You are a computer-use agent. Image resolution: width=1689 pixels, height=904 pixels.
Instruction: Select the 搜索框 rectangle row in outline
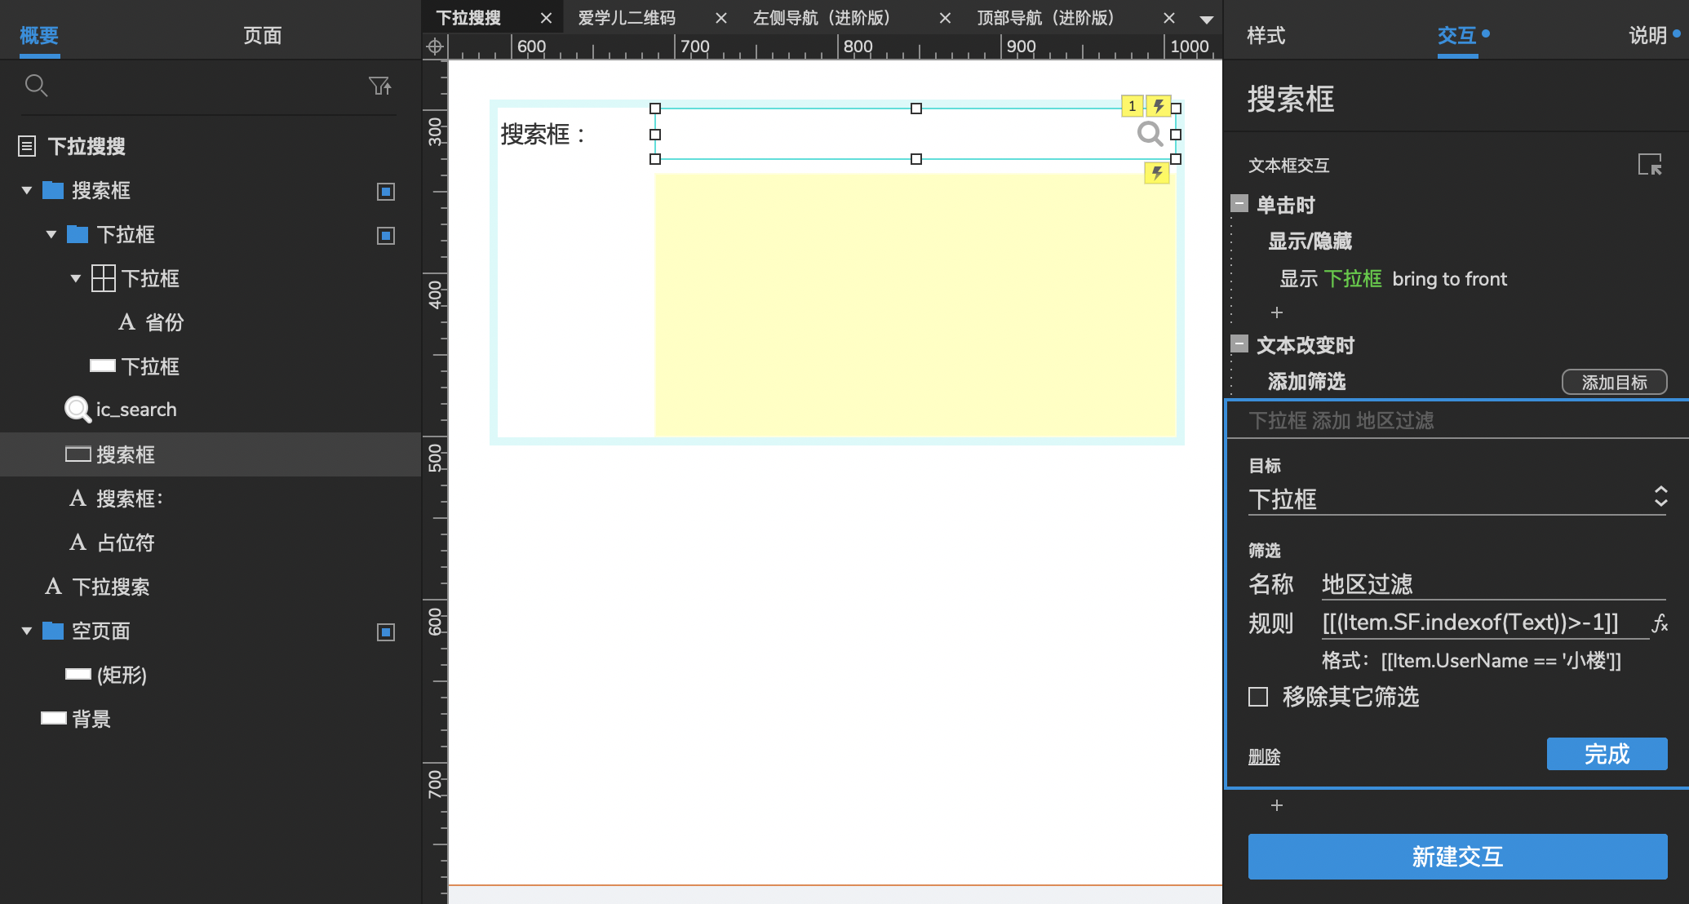211,454
